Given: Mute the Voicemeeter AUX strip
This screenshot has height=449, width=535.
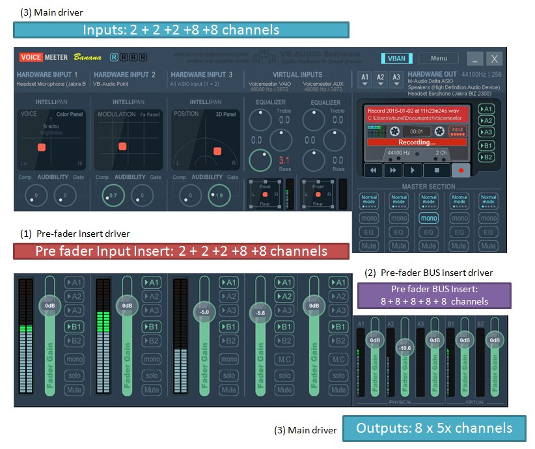Looking at the screenshot, I should (x=338, y=390).
